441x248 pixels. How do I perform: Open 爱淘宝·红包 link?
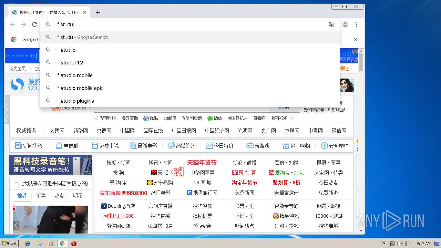(286, 173)
